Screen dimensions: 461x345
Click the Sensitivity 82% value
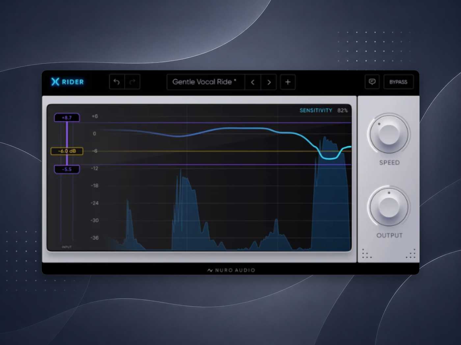(342, 110)
